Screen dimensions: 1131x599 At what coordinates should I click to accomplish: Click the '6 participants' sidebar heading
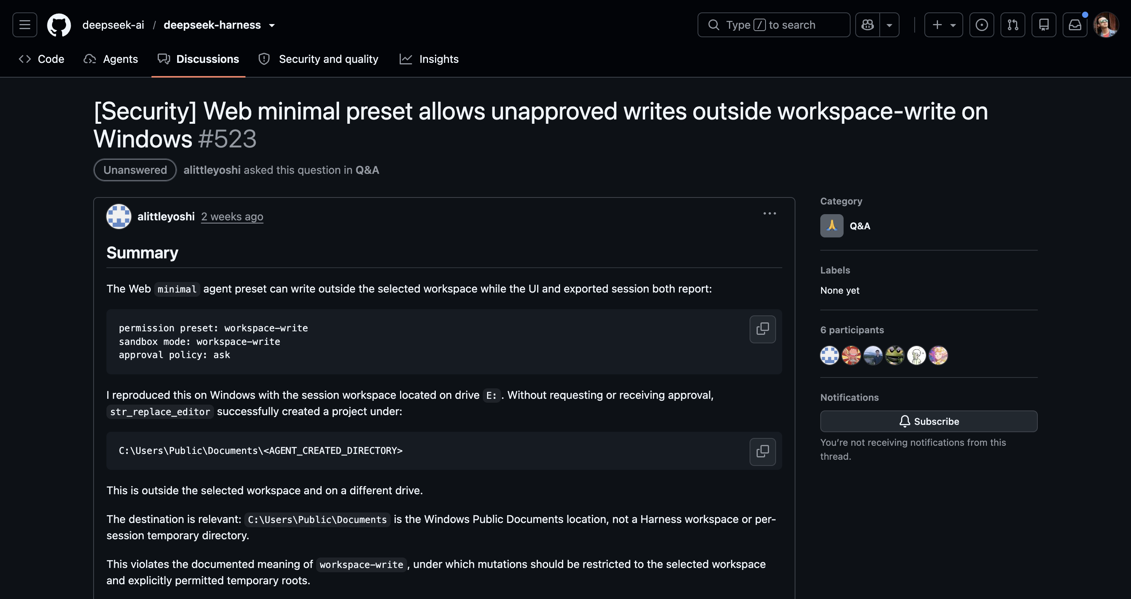[852, 330]
